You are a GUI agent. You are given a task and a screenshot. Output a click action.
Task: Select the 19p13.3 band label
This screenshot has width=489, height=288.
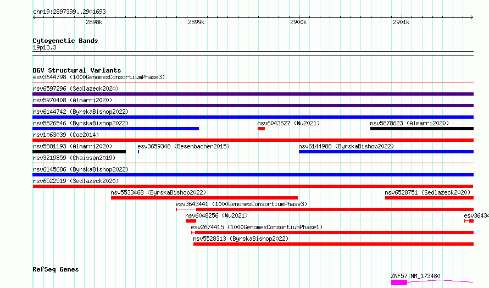[x=45, y=48]
